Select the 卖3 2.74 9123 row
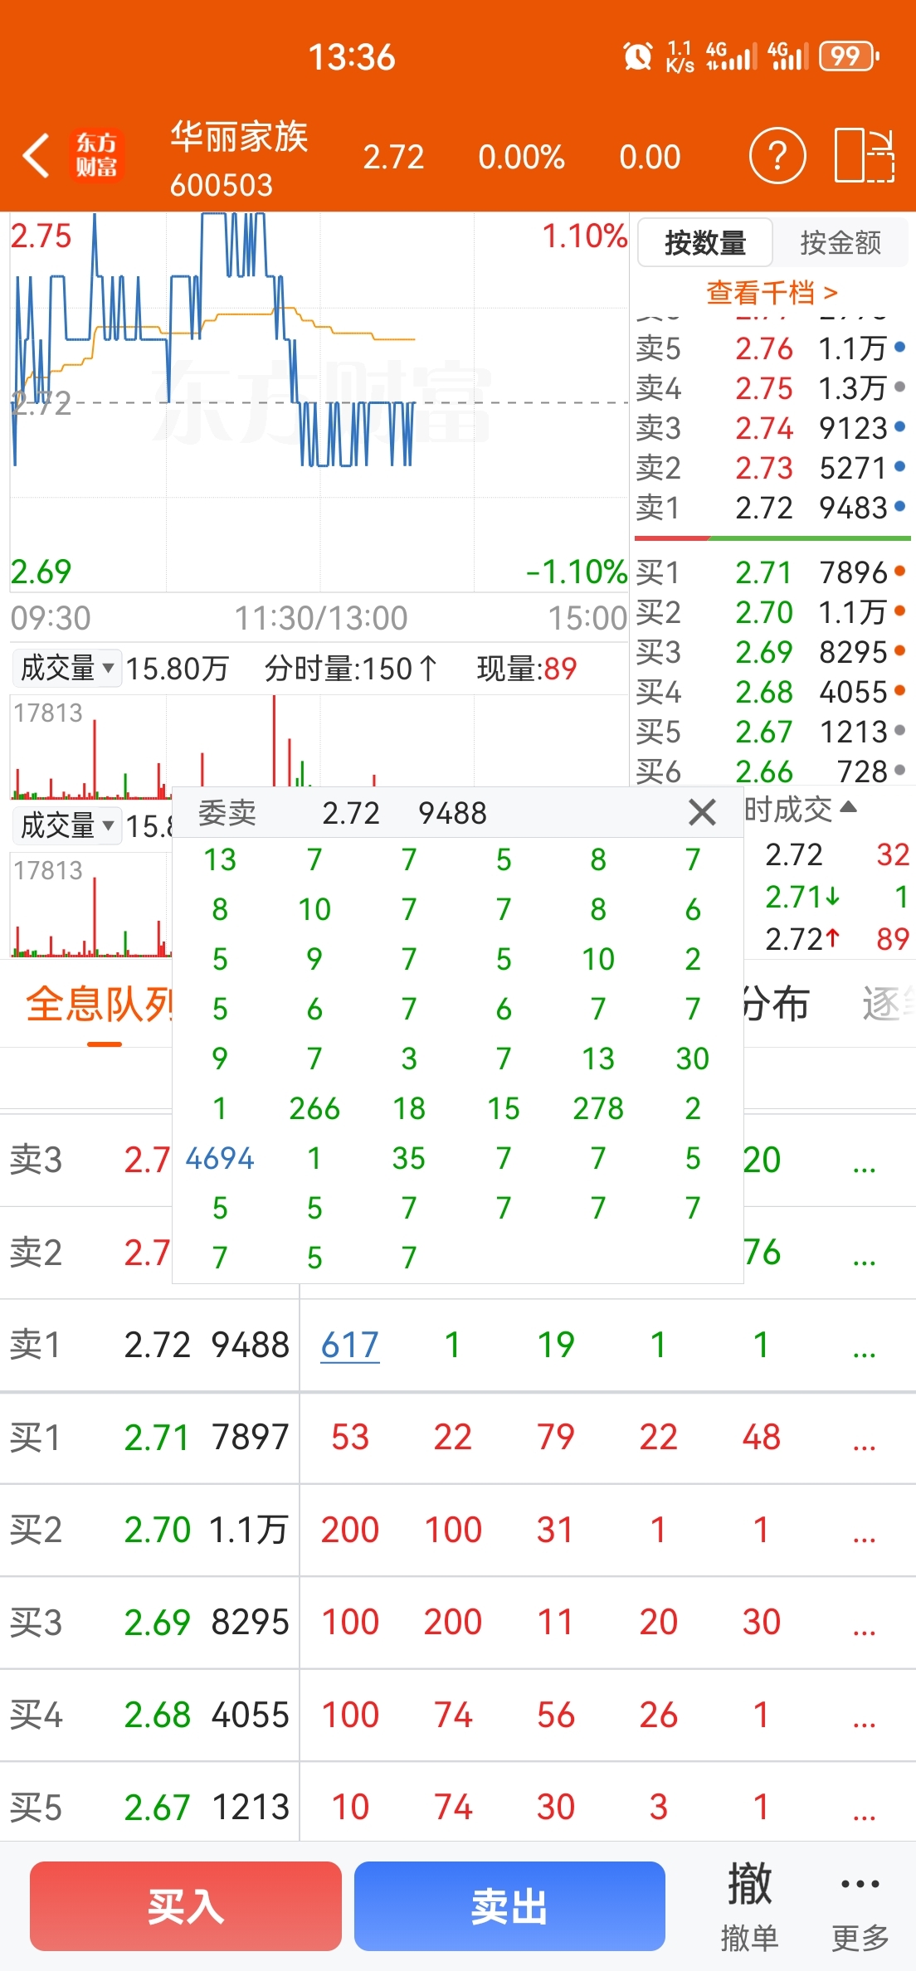 click(x=772, y=427)
